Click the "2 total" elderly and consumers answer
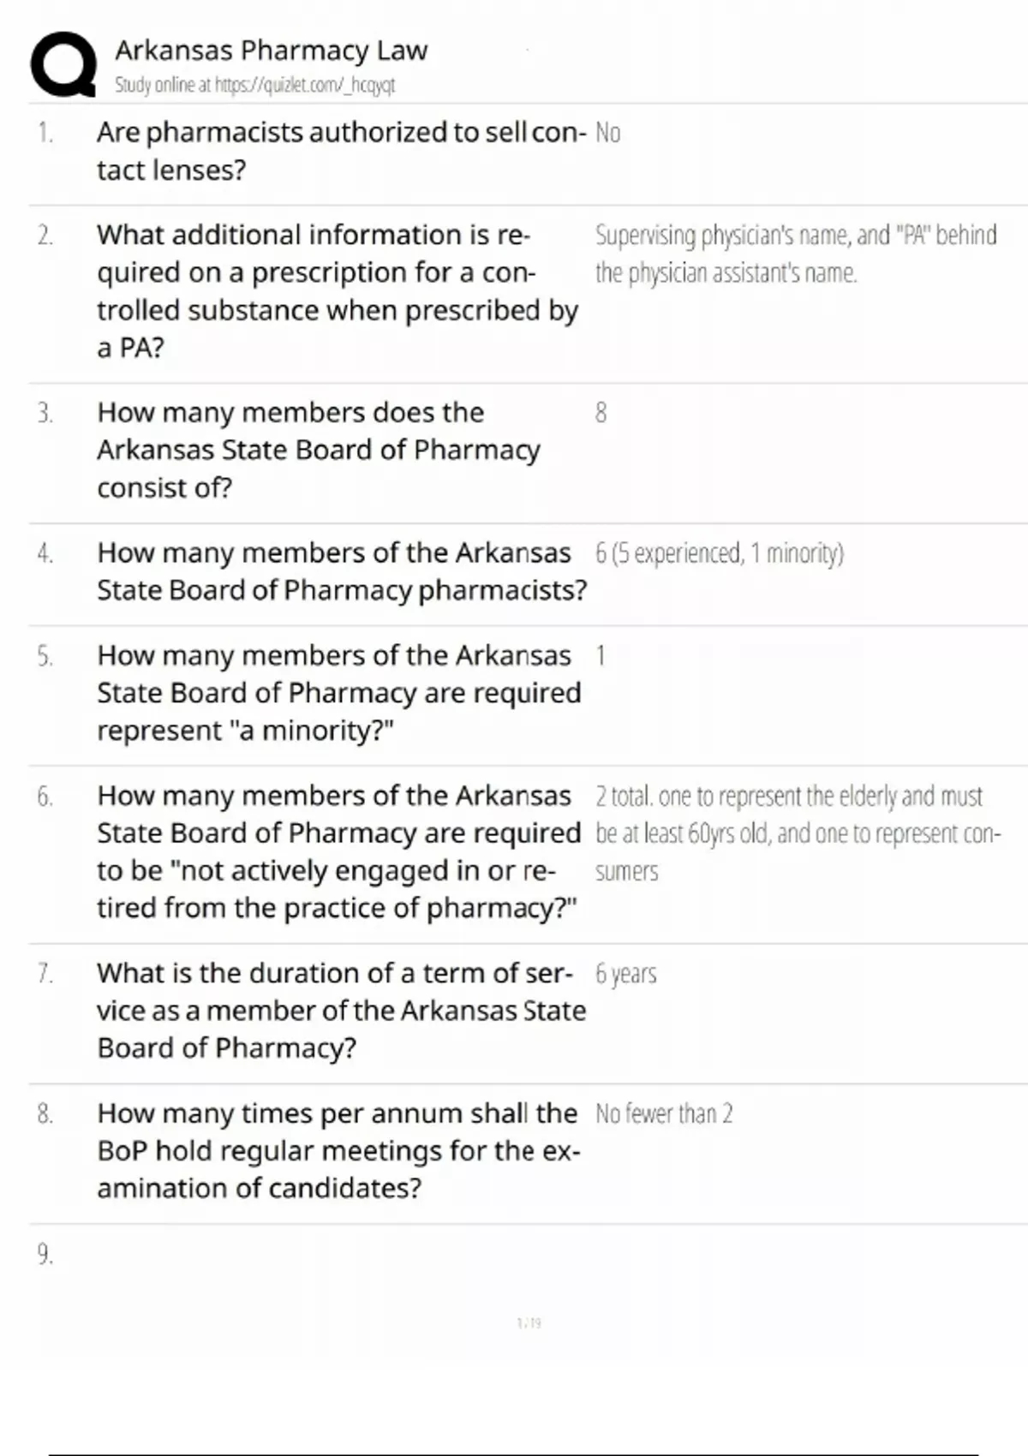This screenshot has height=1456, width=1028. point(797,833)
